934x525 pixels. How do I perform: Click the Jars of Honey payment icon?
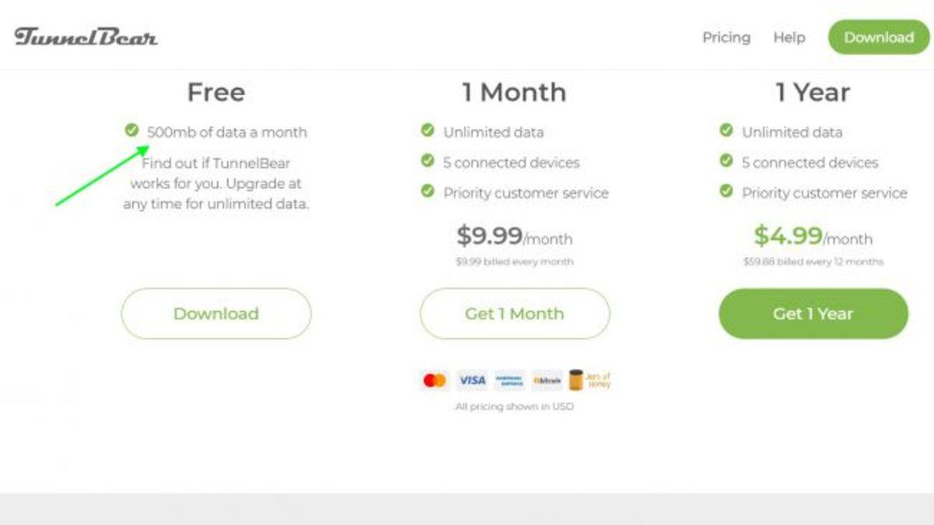[x=590, y=379]
